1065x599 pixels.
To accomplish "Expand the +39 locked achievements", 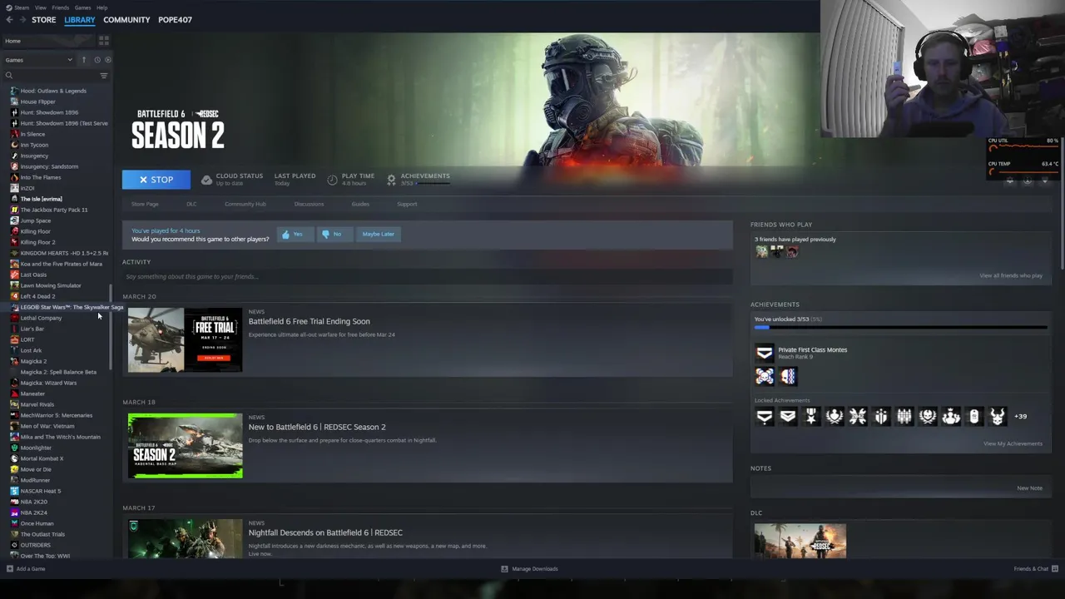I will [1020, 416].
